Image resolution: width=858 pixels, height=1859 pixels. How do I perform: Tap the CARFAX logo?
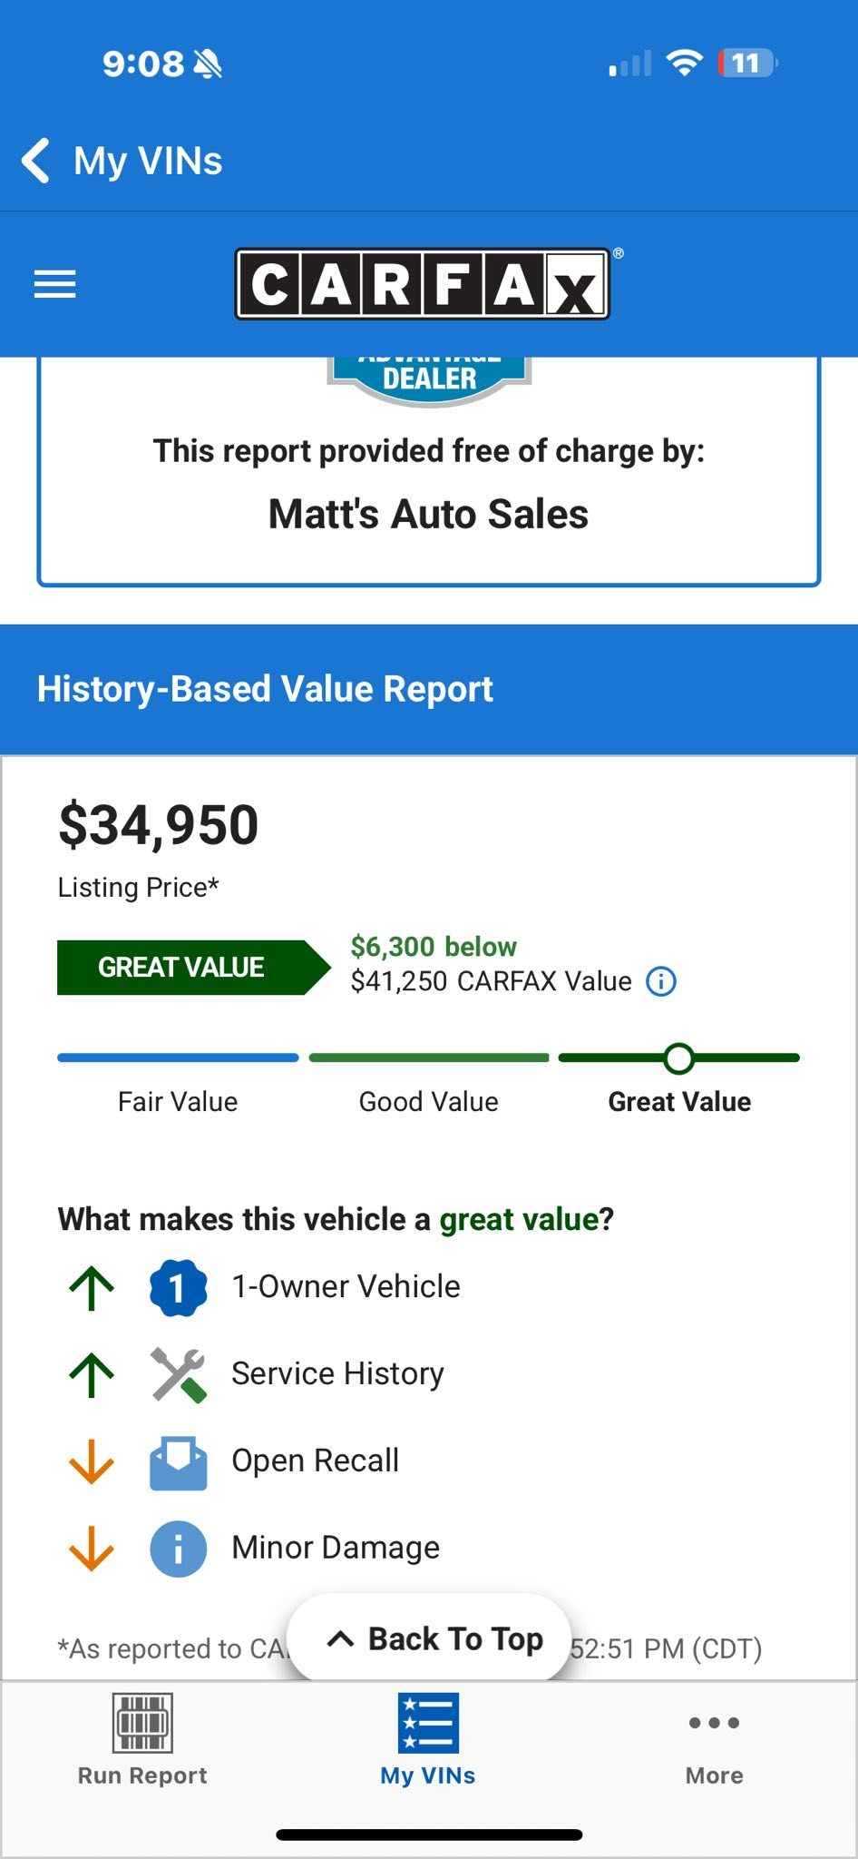click(x=423, y=284)
